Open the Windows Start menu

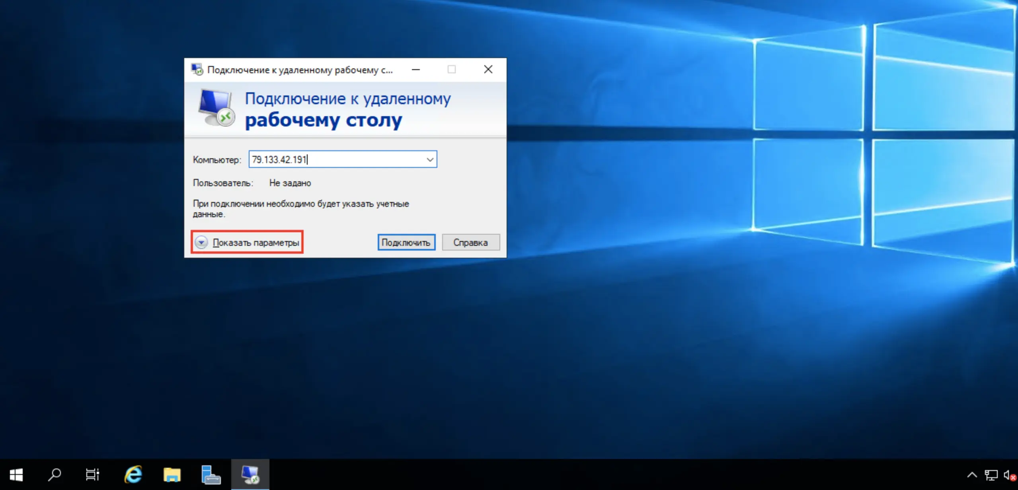[16, 474]
